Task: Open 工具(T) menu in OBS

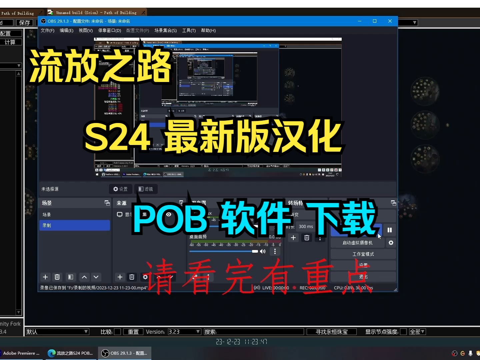Action: (x=189, y=30)
